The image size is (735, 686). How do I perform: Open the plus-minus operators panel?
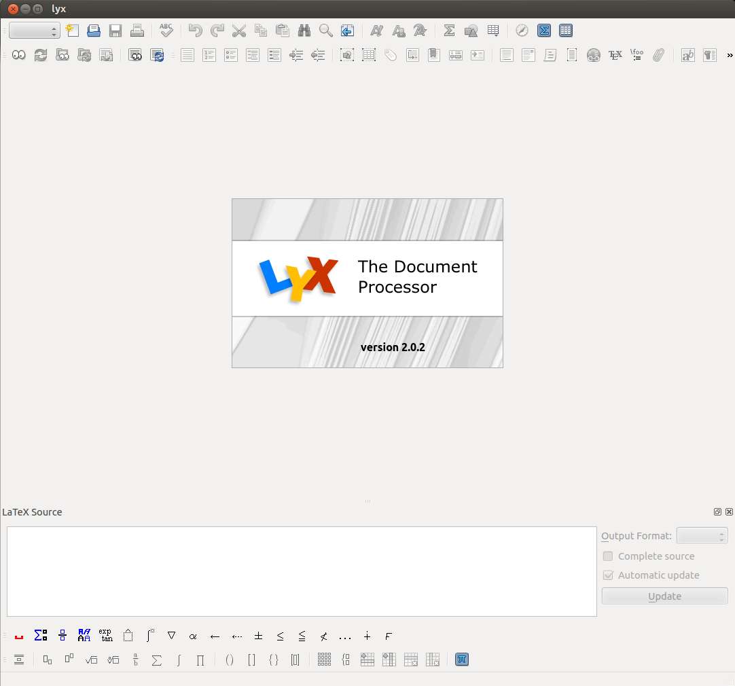[x=258, y=636]
